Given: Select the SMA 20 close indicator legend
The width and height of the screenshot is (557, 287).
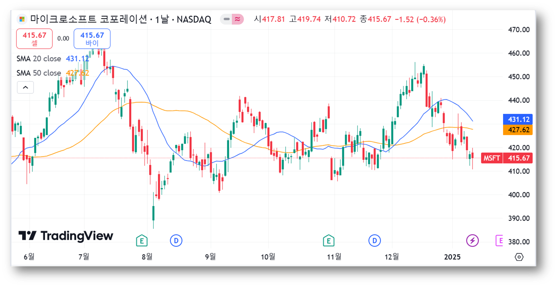Looking at the screenshot, I should click(x=39, y=59).
